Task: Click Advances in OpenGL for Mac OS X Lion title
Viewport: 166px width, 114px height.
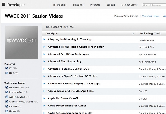Action: (x=73, y=76)
